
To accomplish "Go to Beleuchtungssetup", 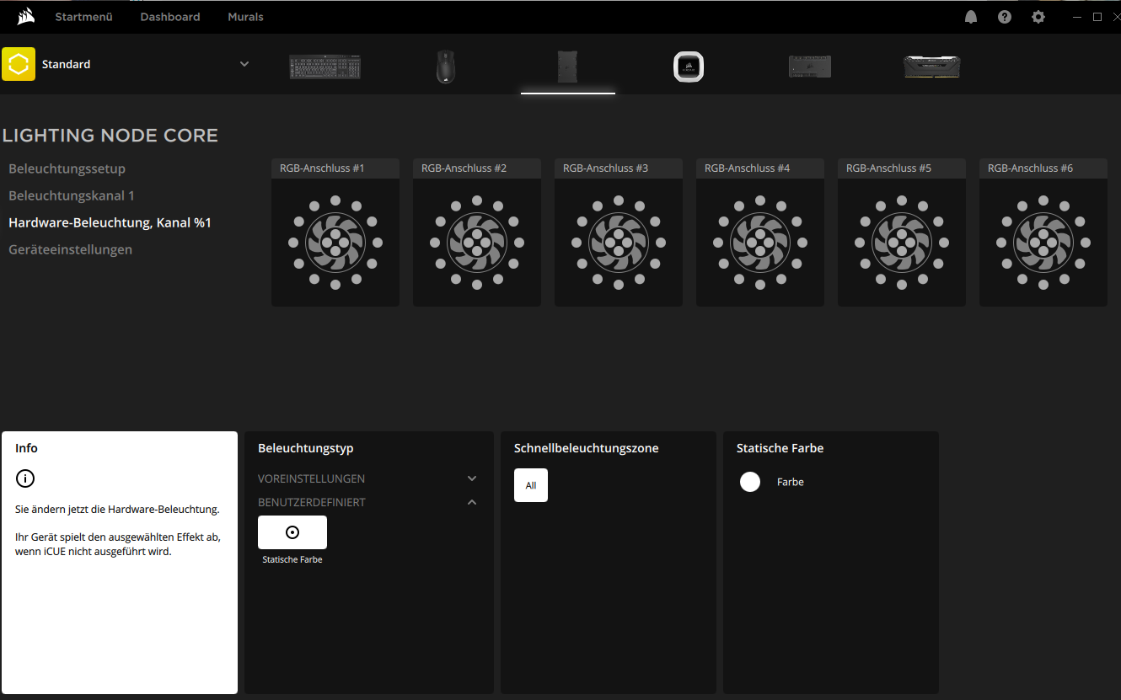I will point(67,168).
